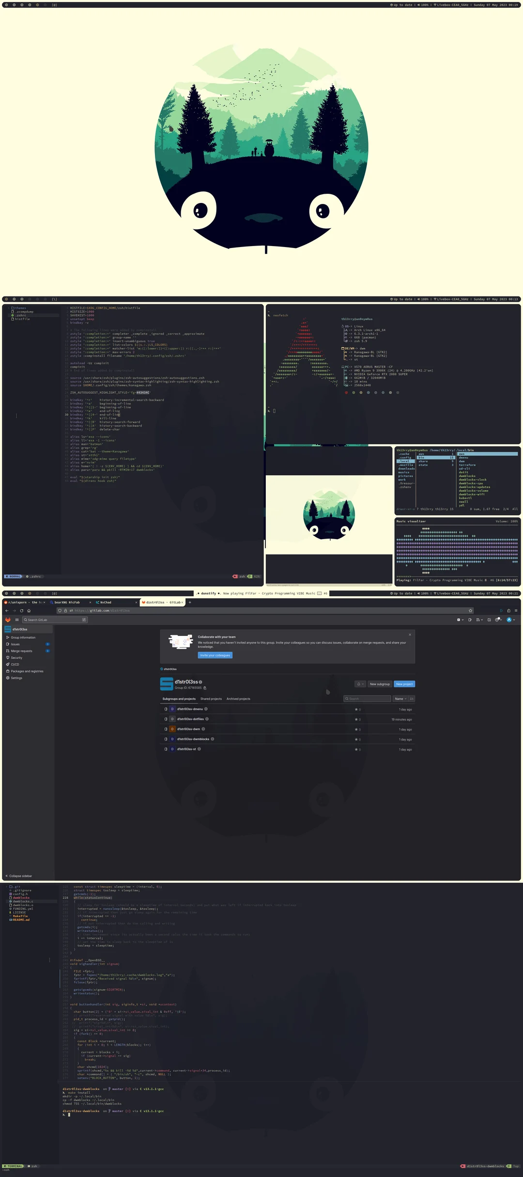Open the d1str0l3ss-dwm project
Image resolution: width=523 pixels, height=1177 pixels.
pyautogui.click(x=188, y=729)
